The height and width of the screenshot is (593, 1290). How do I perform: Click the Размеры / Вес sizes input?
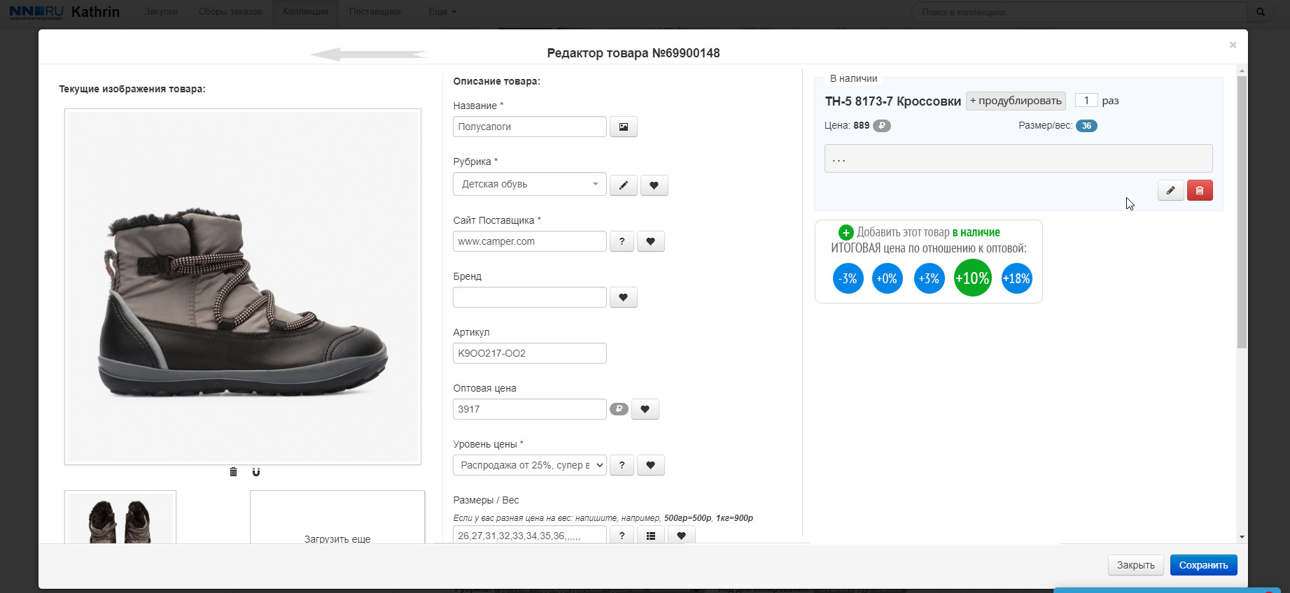click(x=529, y=536)
